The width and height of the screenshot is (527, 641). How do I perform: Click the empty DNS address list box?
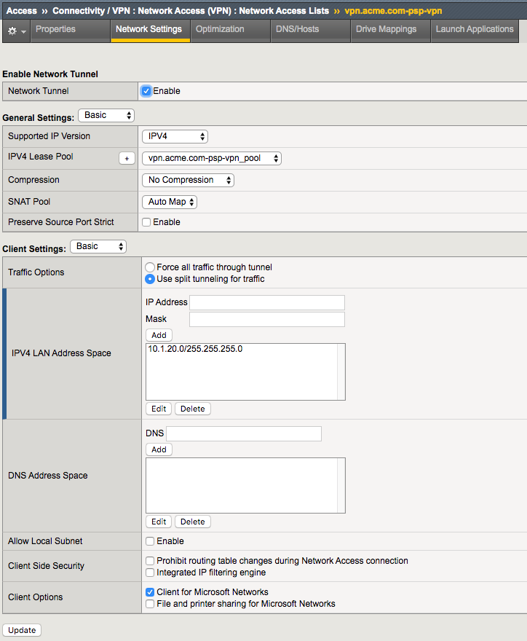[x=245, y=485]
